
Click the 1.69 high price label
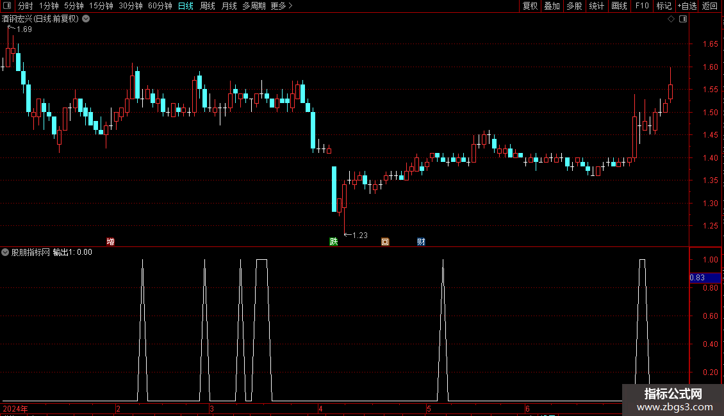click(x=24, y=29)
